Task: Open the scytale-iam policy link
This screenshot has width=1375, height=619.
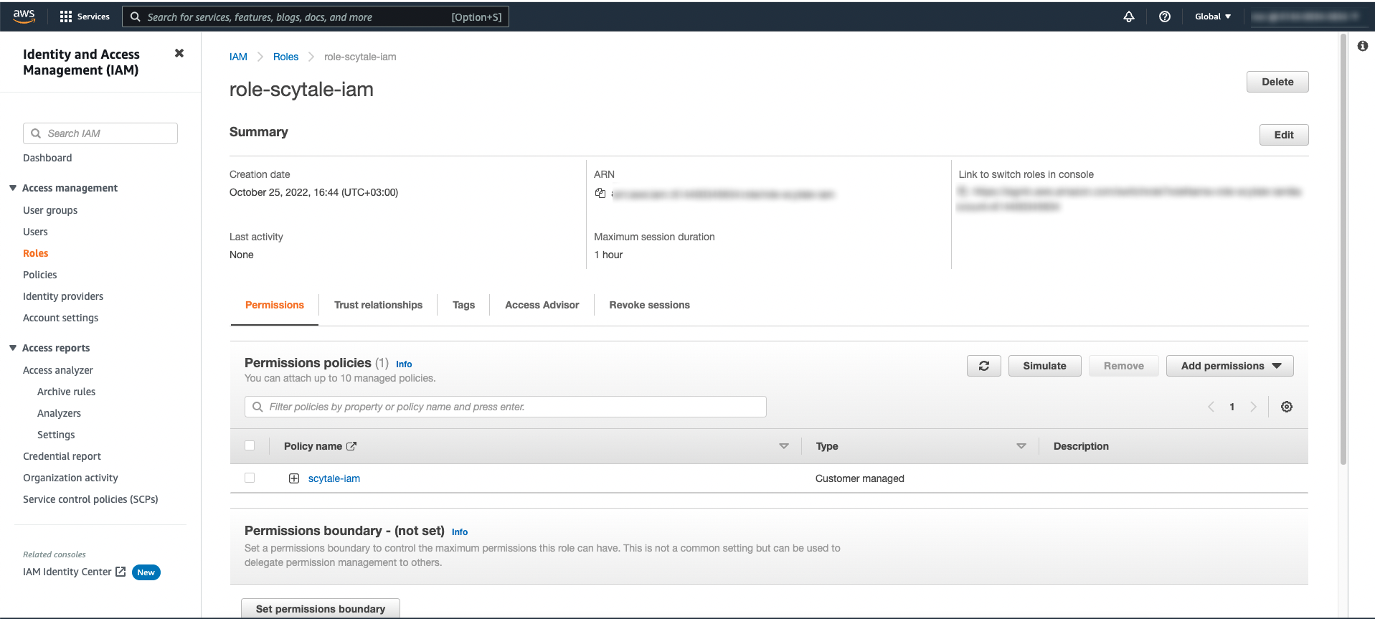Action: tap(334, 478)
